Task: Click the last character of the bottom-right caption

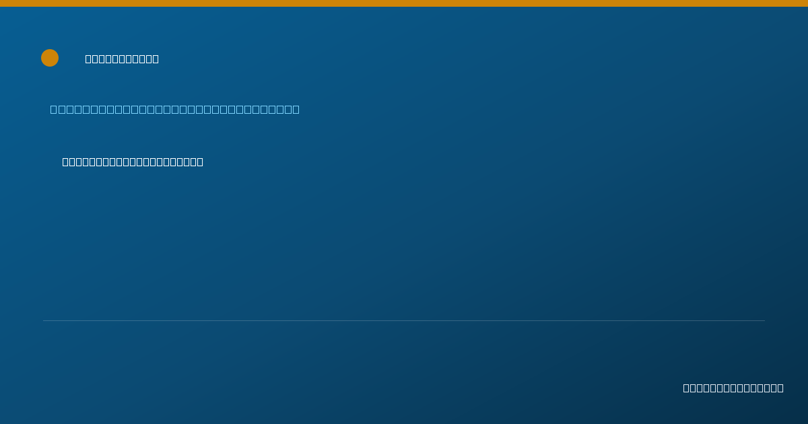Action: (780, 388)
